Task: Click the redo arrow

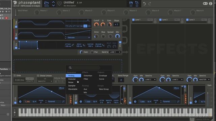Action: coord(150,4)
